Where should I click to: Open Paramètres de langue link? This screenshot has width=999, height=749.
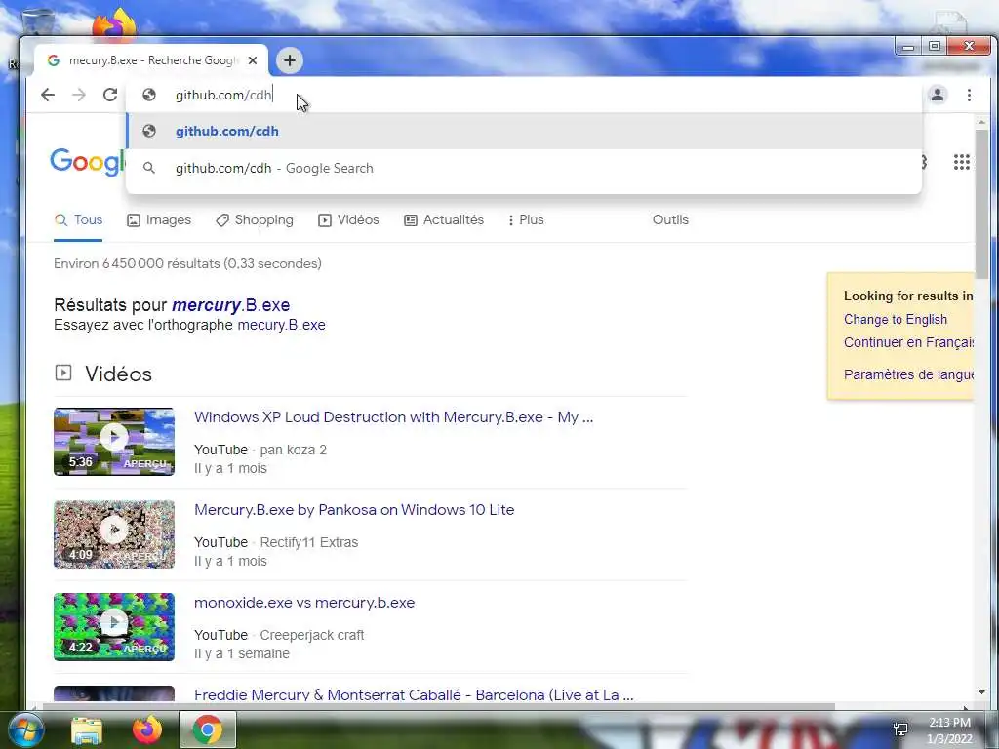(908, 374)
